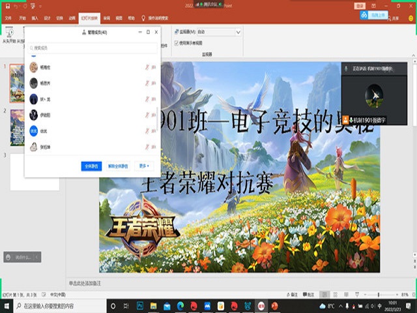The height and width of the screenshot is (313, 417).
Task: Click the taskbar search box
Action: (60, 306)
